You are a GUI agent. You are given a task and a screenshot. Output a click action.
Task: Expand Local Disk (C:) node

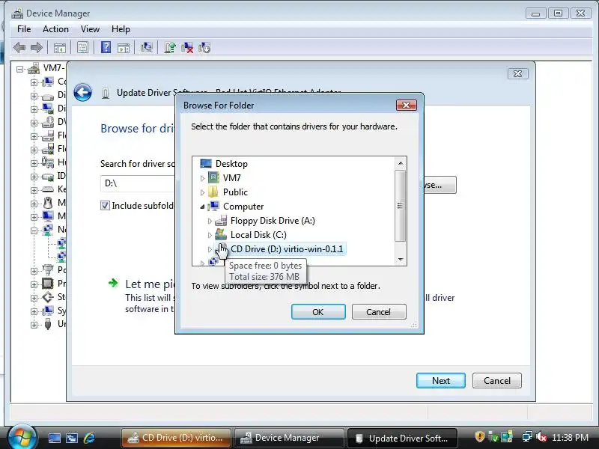point(210,235)
